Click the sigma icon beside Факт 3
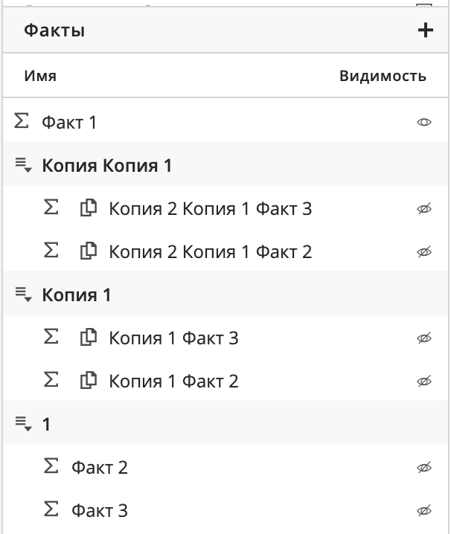This screenshot has width=451, height=534. tap(51, 510)
